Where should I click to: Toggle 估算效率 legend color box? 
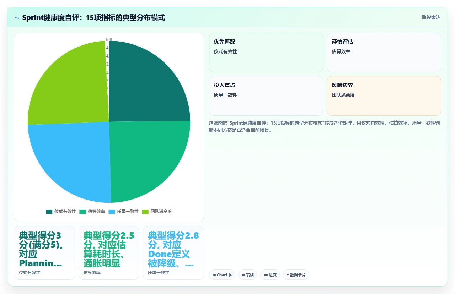(82, 212)
